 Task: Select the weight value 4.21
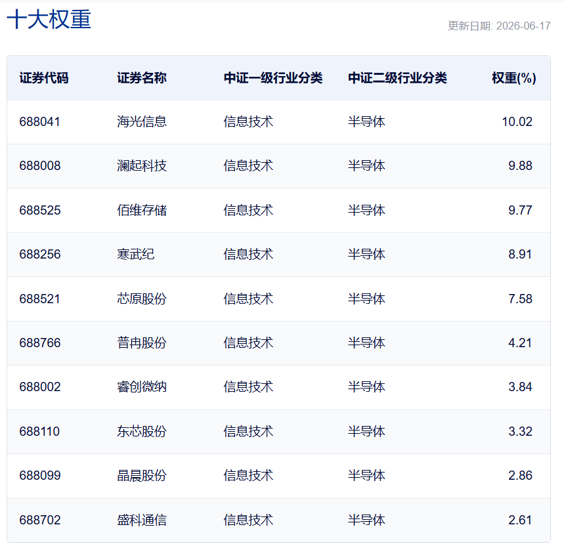pyautogui.click(x=520, y=343)
